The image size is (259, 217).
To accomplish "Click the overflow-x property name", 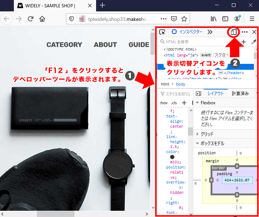I will pos(176,185).
